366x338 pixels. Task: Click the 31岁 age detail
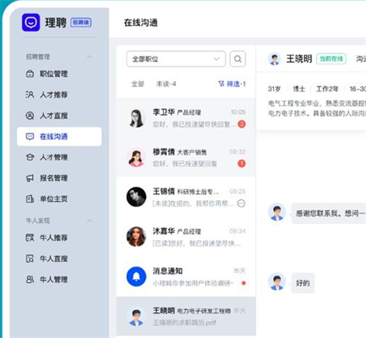274,89
